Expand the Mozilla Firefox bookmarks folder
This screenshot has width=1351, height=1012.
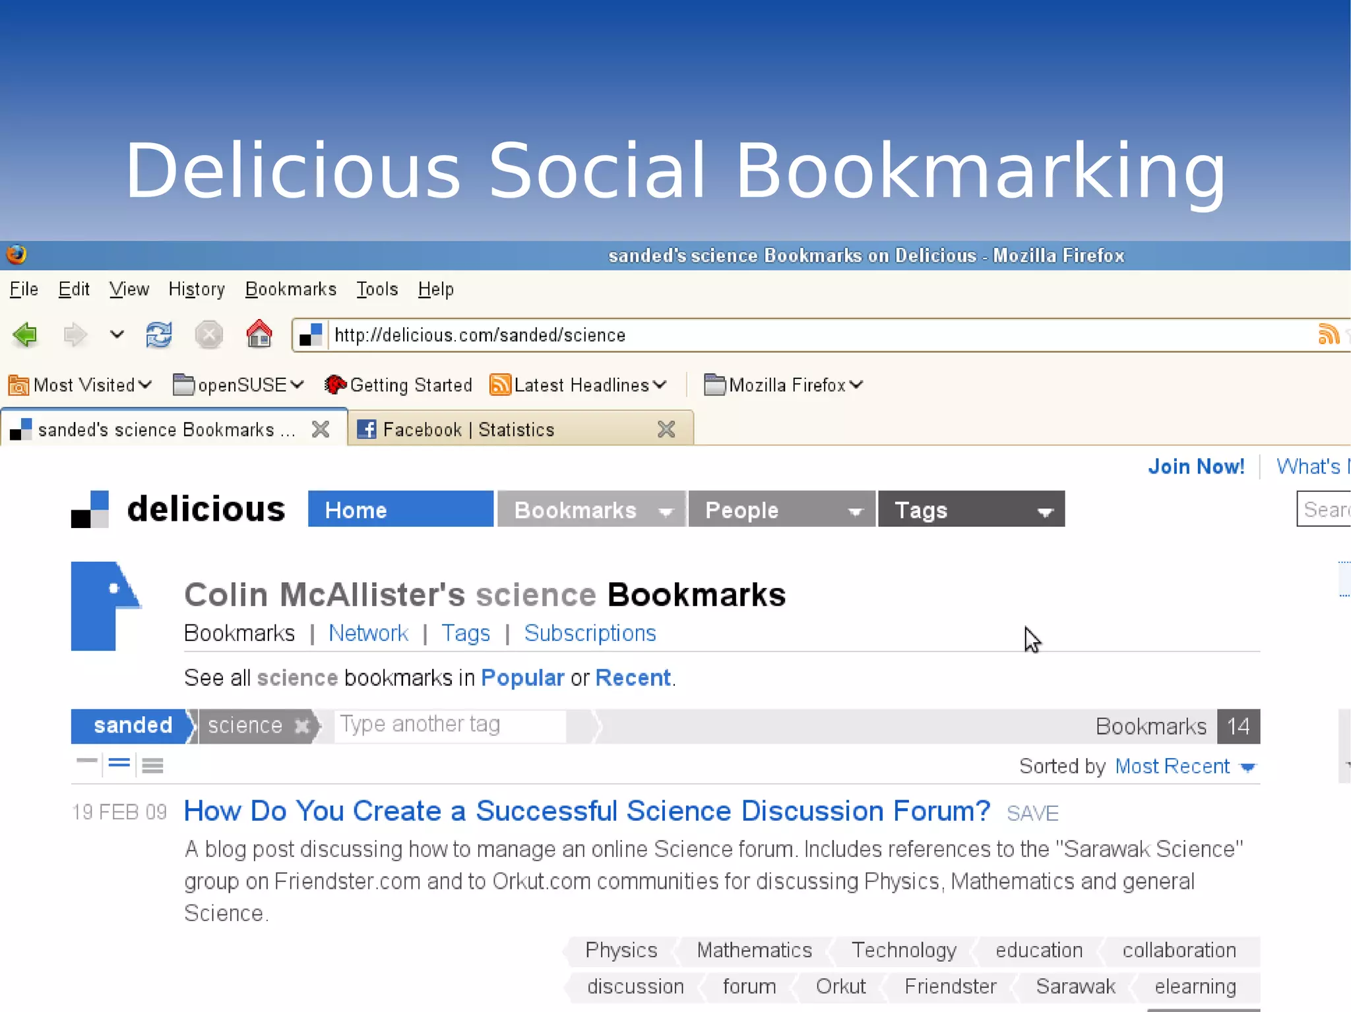click(x=784, y=385)
